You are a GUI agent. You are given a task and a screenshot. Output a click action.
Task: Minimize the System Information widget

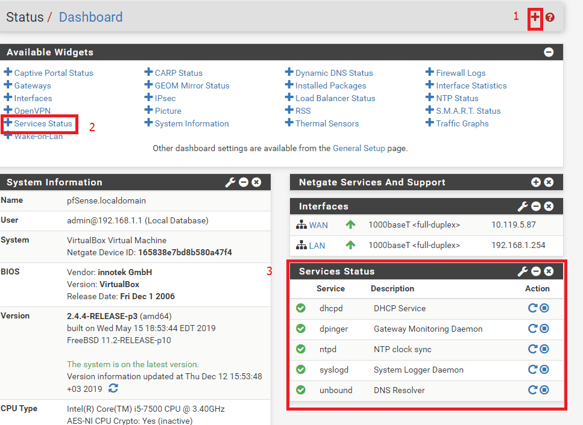pos(244,182)
